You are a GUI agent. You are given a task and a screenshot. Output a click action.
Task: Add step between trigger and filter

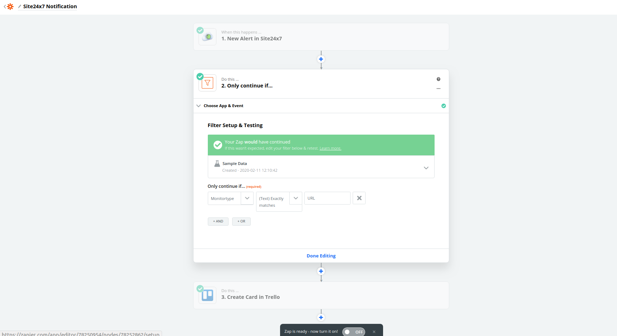(321, 59)
